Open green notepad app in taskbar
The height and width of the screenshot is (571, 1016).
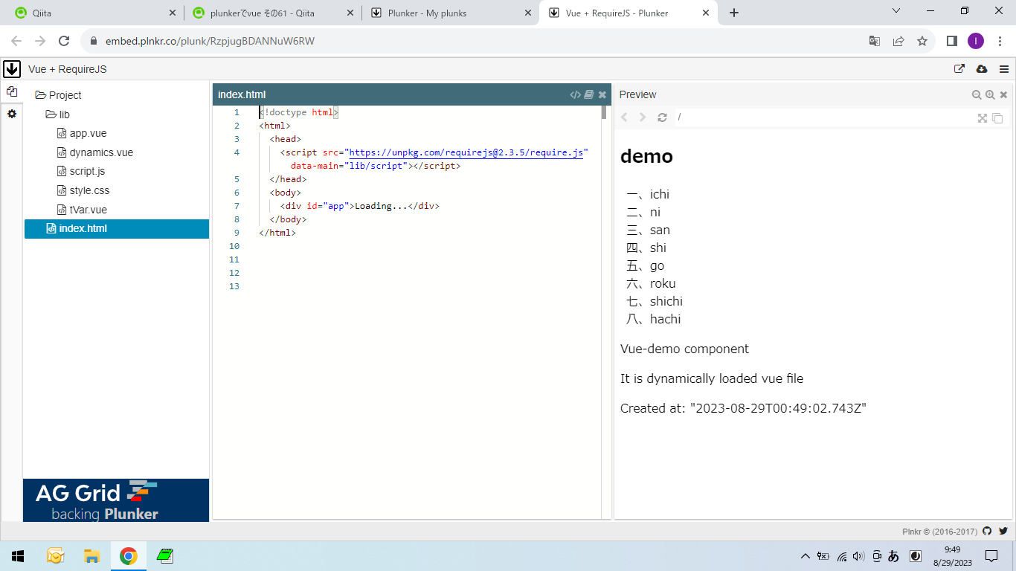[165, 555]
